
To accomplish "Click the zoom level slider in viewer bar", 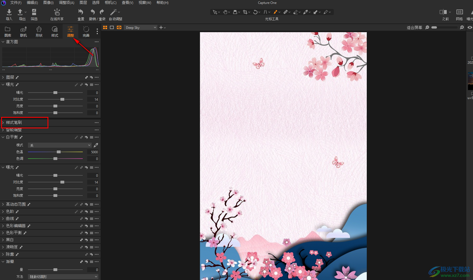I will (x=444, y=27).
